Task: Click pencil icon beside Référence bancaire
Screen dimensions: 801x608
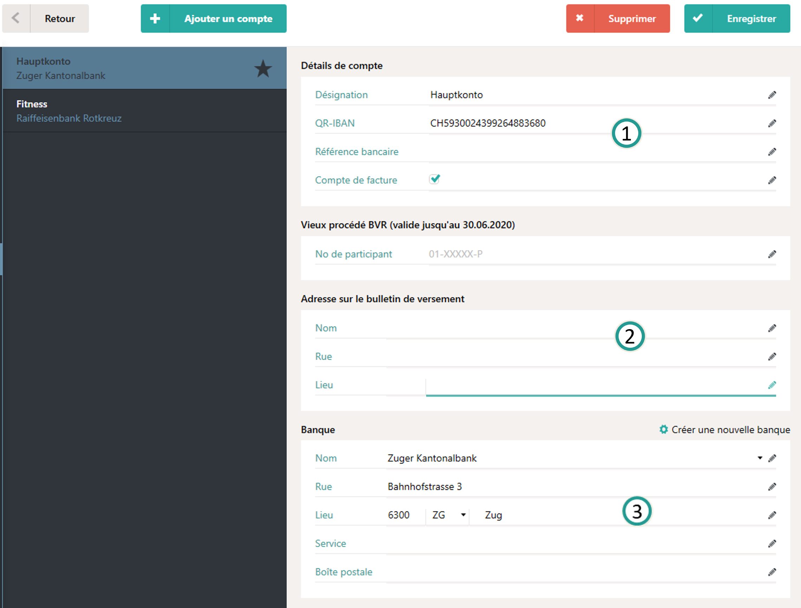Action: pos(772,152)
